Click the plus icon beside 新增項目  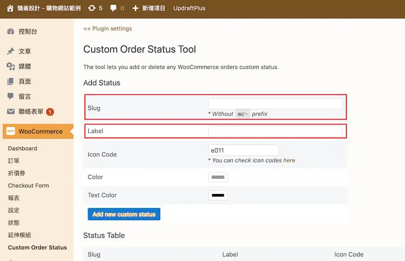[135, 8]
